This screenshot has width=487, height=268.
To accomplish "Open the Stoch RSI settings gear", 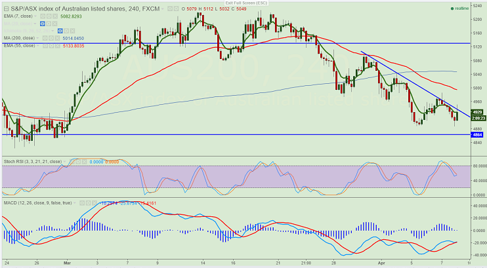I will 78,162.
